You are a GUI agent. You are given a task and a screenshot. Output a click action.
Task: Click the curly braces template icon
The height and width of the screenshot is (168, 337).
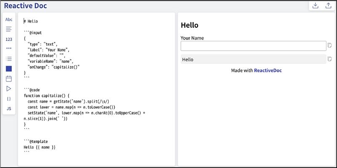click(9, 99)
